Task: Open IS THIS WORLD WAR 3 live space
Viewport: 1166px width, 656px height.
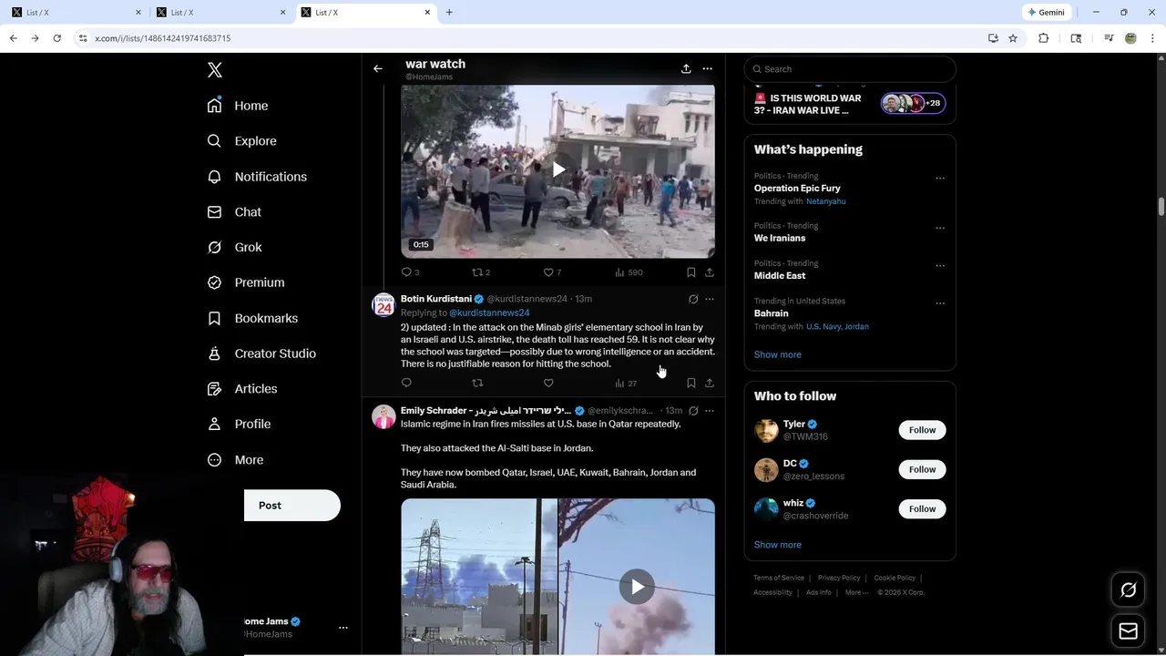Action: (x=850, y=103)
